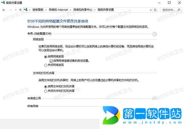
Task: Expand chevron after 控制面板 breadcrumb
Action: pos(46,10)
